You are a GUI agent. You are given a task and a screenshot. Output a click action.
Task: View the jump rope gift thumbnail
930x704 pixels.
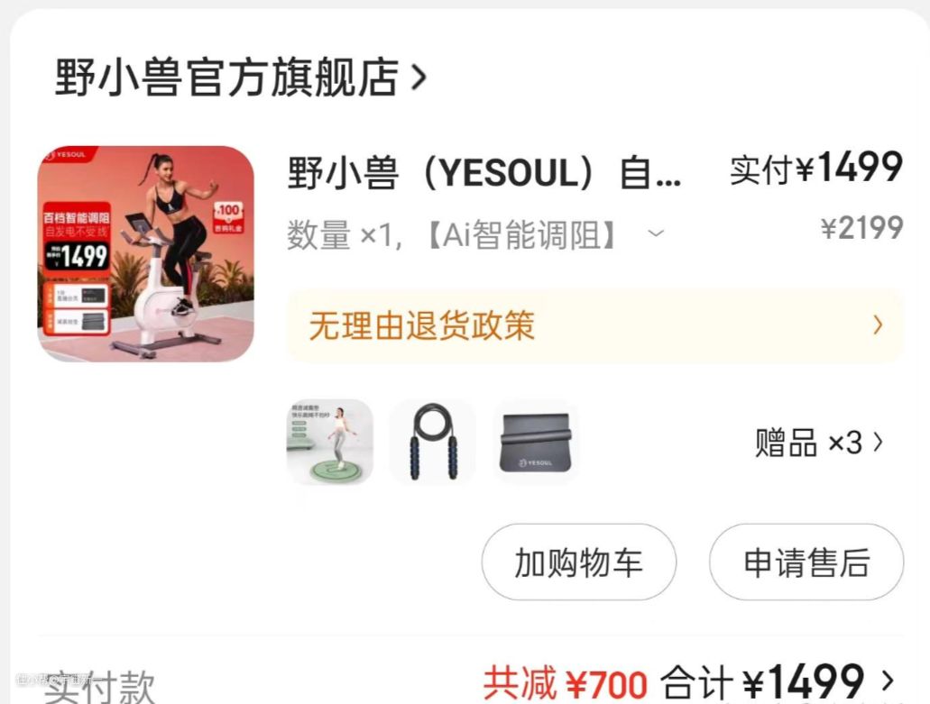(x=432, y=442)
